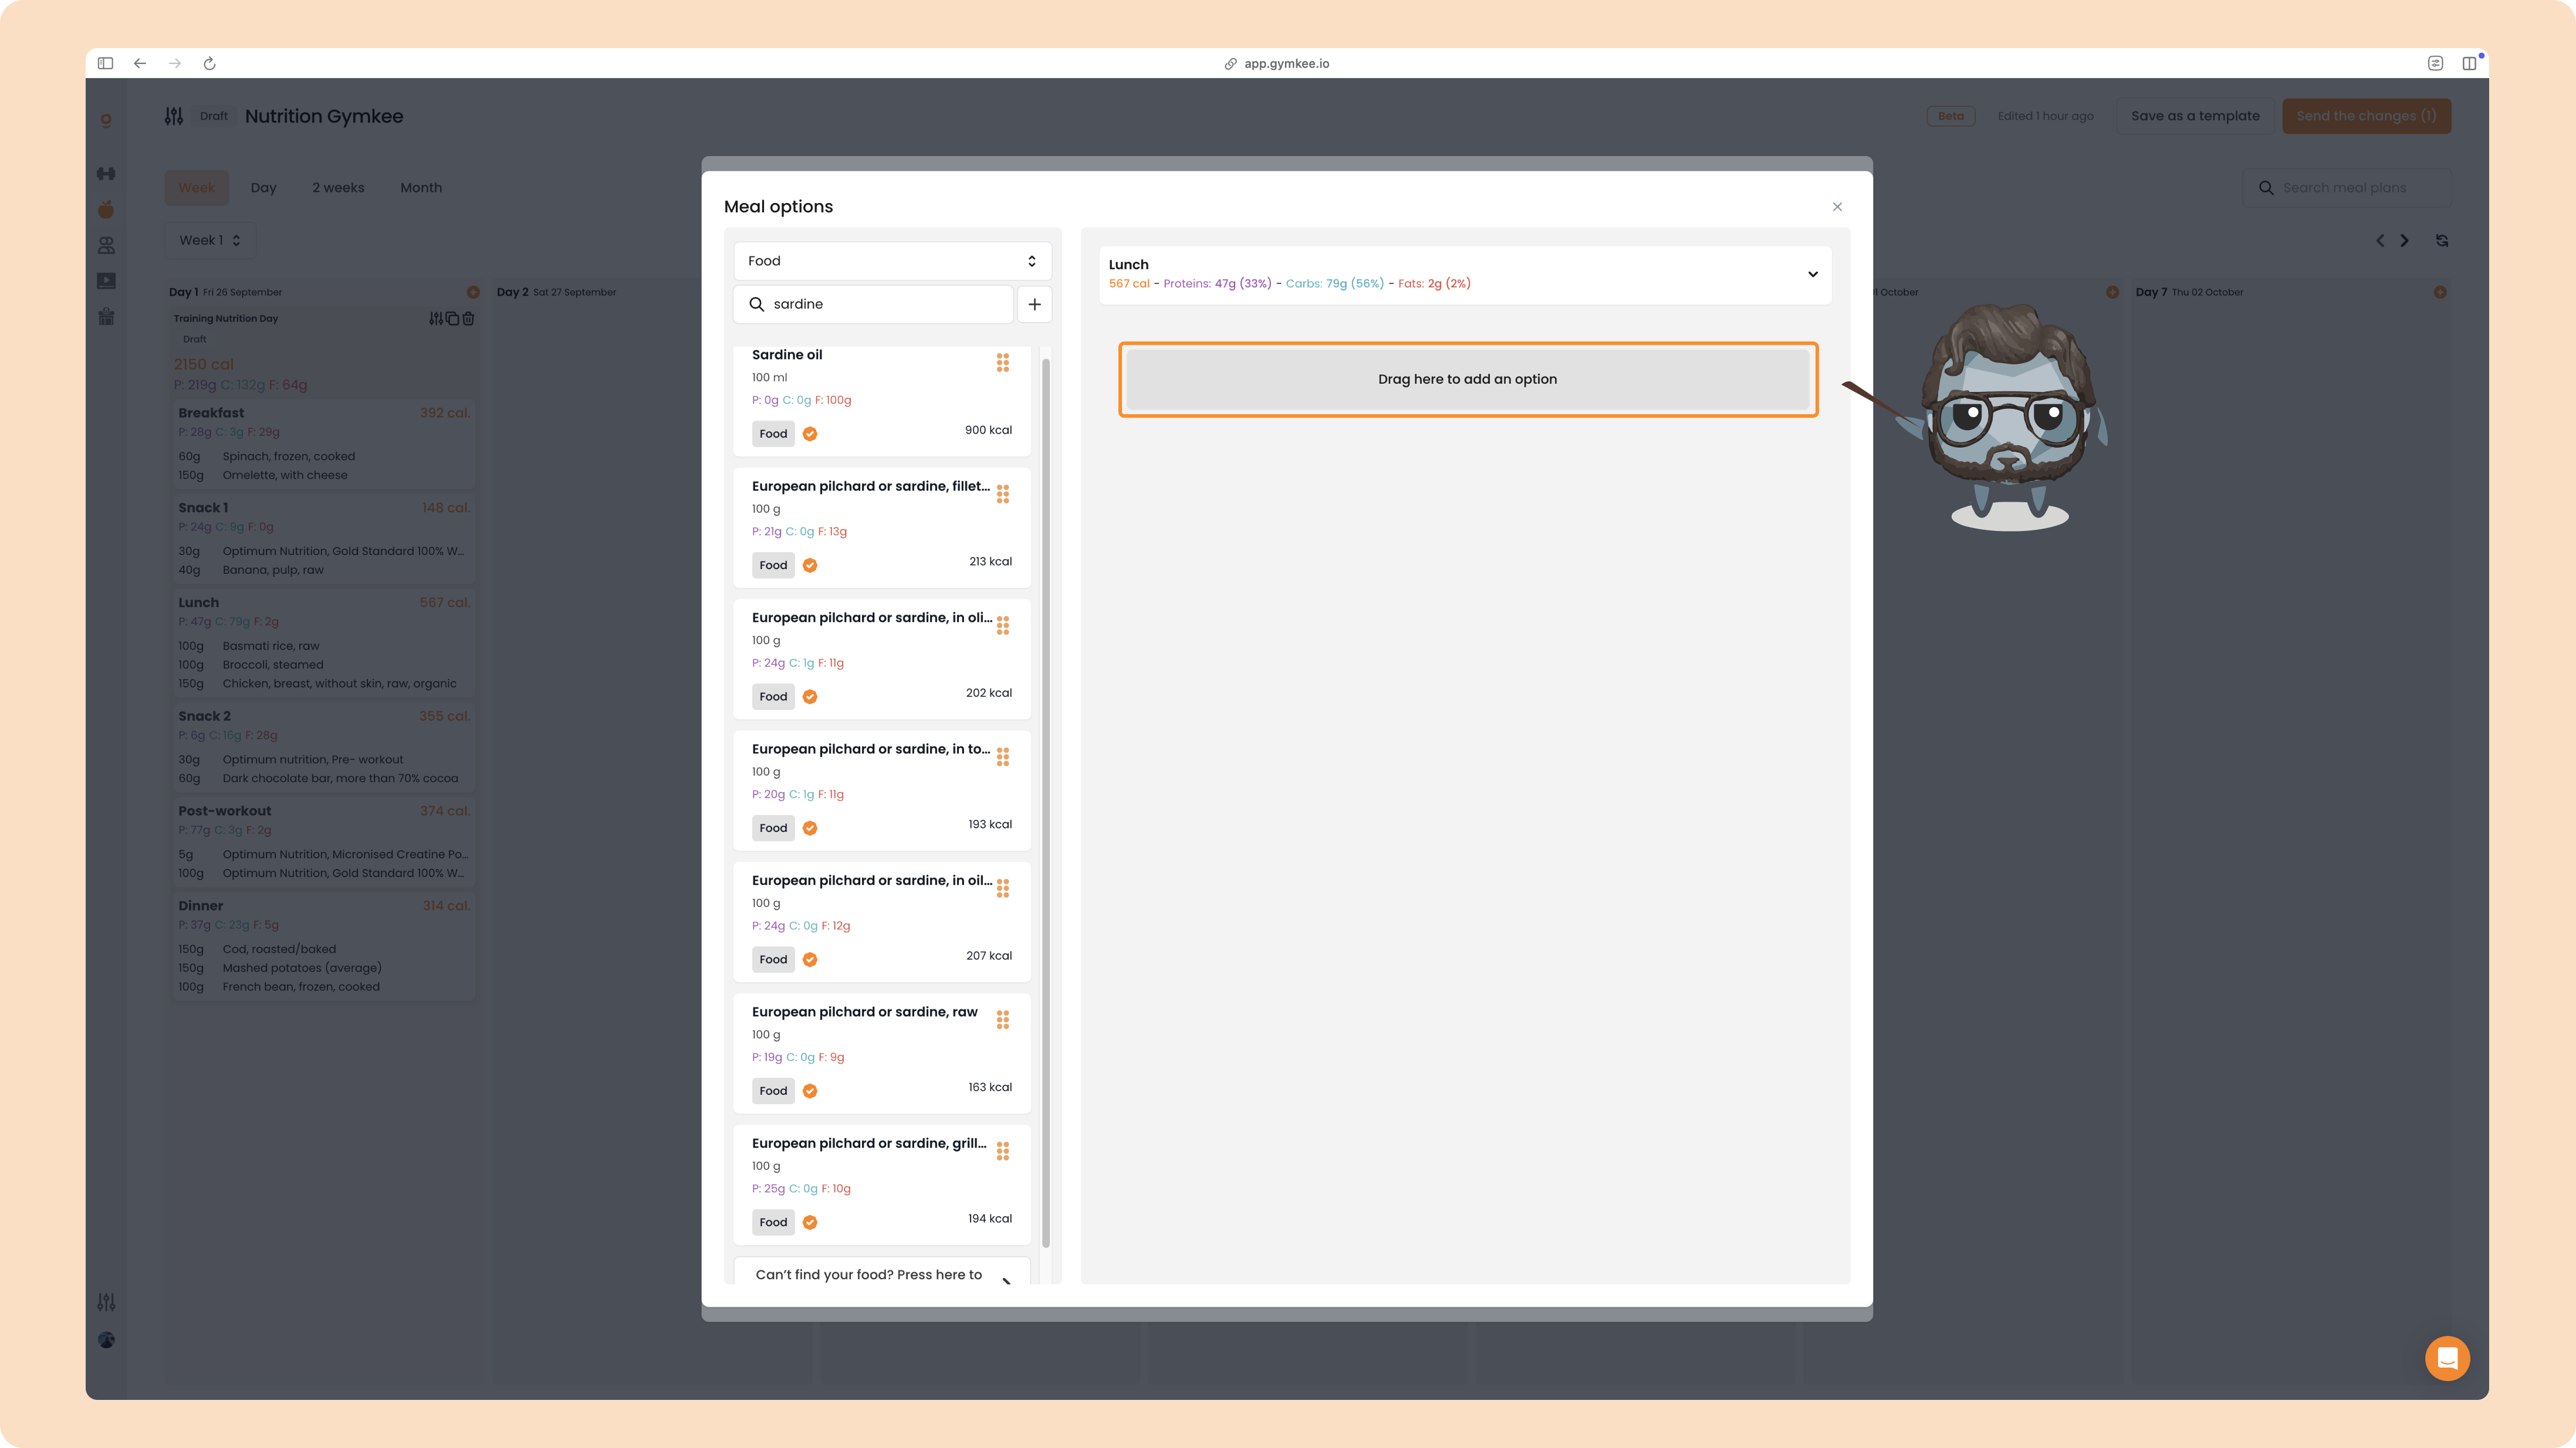The width and height of the screenshot is (2576, 1448).
Task: Open the store icon in sidebar
Action: coord(106,317)
